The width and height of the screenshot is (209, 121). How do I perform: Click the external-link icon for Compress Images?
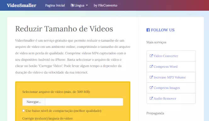coord(151,88)
